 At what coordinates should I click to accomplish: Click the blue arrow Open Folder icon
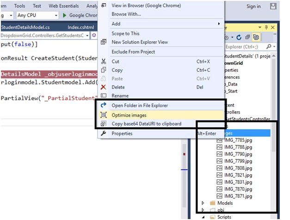pyautogui.click(x=104, y=105)
